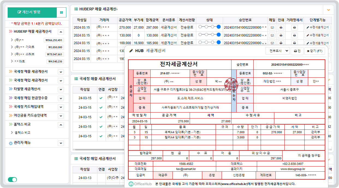Click the 1566-4582 phone number on invoice
The width and height of the screenshot is (339, 188).
pyautogui.click(x=186, y=164)
